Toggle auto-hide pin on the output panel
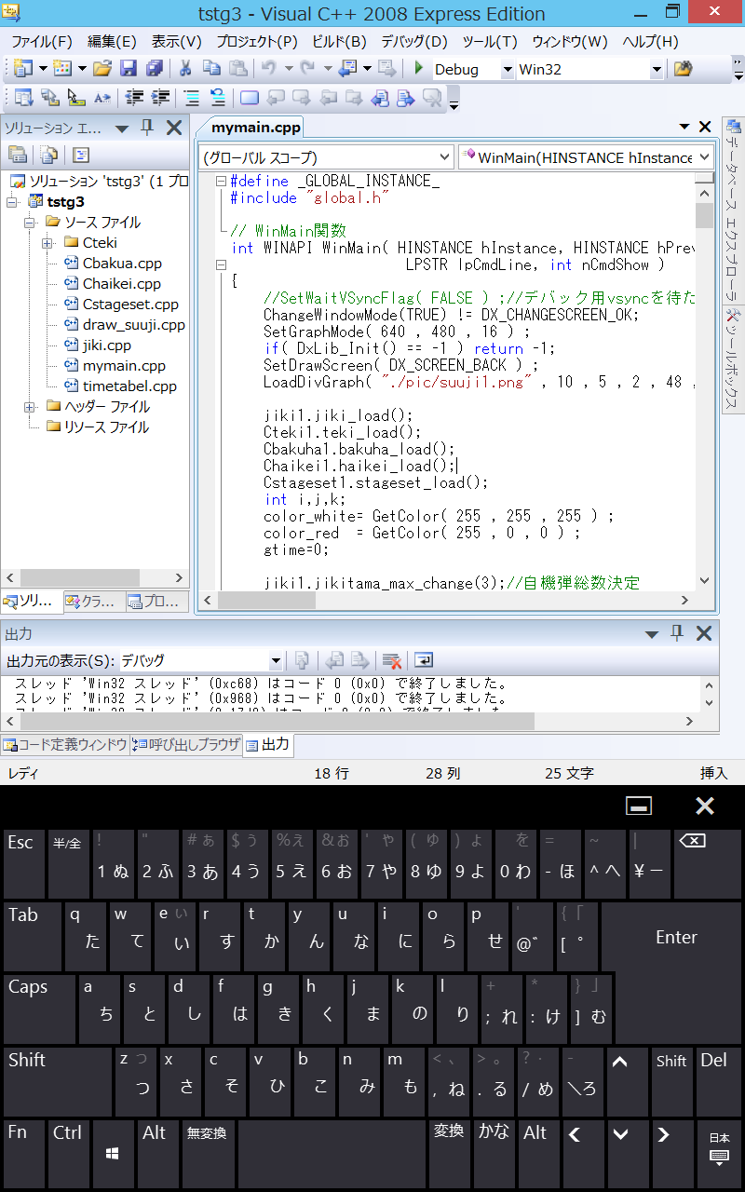Image resolution: width=745 pixels, height=1192 pixels. click(677, 633)
